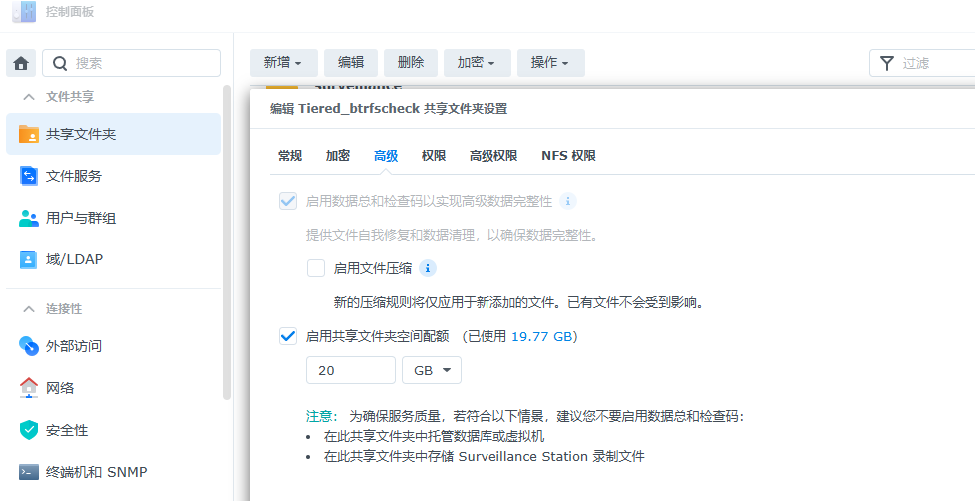Open Terminal & SNMP (终端机和 SNMP) icon

pos(29,472)
